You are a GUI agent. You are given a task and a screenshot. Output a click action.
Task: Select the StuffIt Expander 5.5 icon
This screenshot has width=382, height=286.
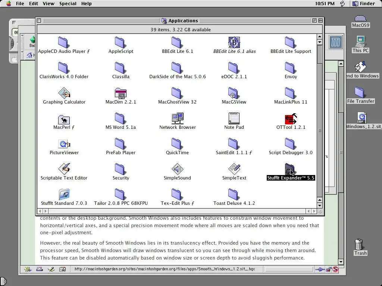tap(289, 169)
